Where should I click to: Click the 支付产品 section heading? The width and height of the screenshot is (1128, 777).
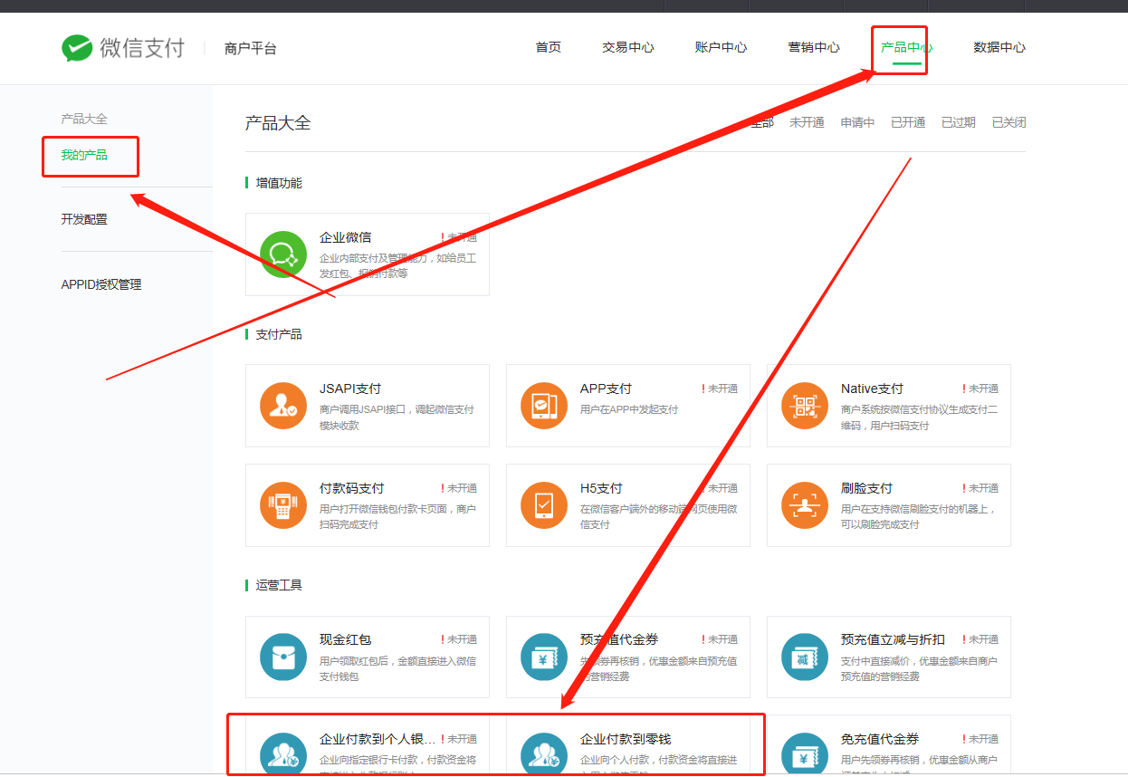click(x=279, y=334)
